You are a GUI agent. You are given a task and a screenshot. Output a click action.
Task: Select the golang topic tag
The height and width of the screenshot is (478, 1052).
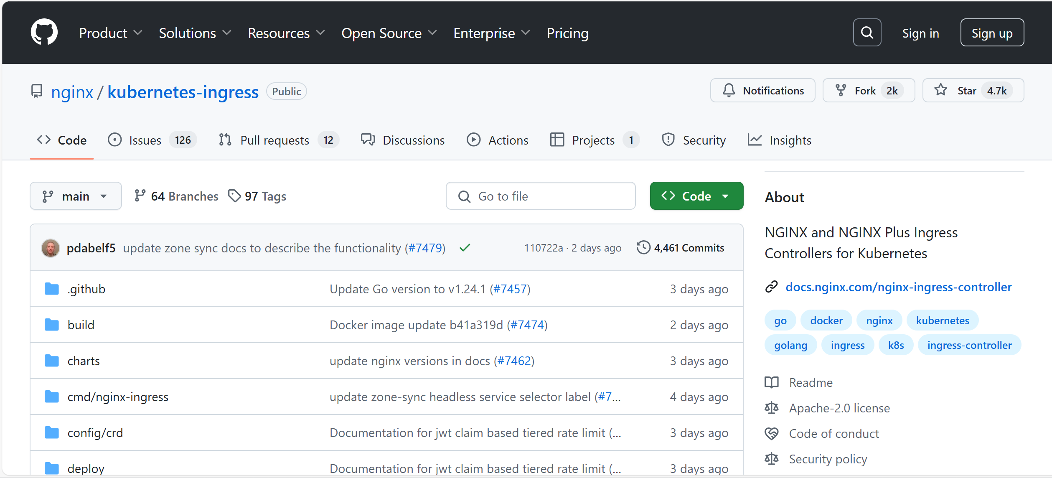tap(790, 345)
